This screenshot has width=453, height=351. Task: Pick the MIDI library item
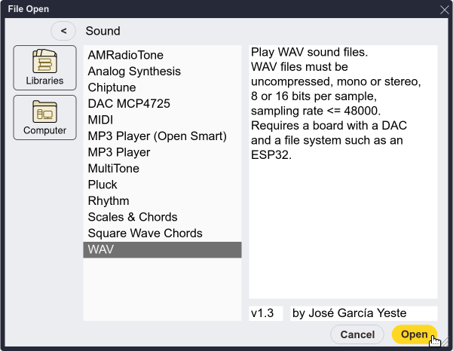[100, 120]
